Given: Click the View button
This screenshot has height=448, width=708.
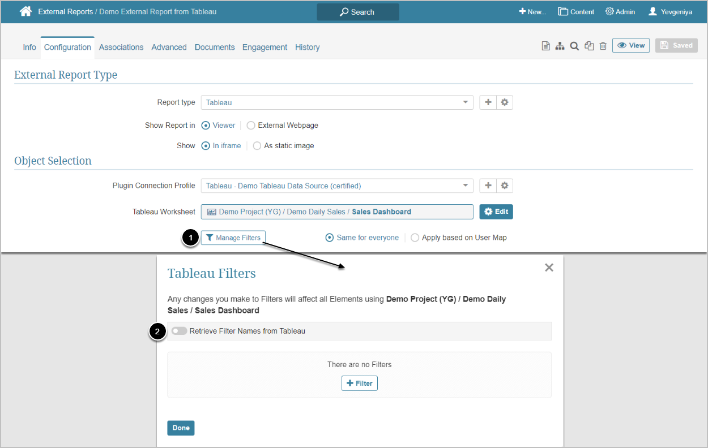Looking at the screenshot, I should (631, 46).
